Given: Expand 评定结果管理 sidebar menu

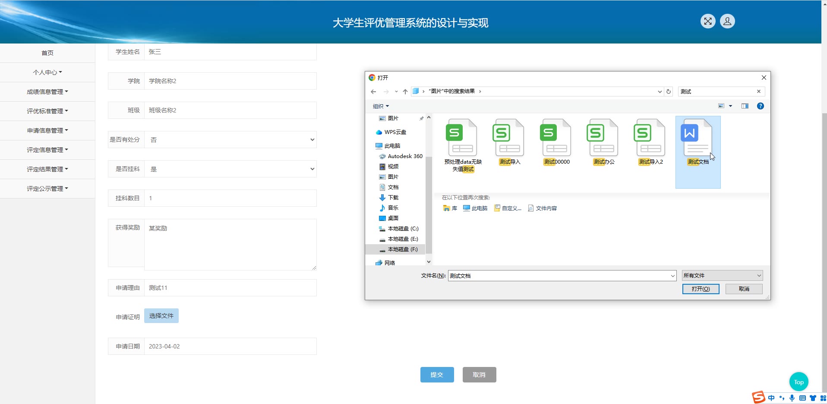Looking at the screenshot, I should [47, 169].
